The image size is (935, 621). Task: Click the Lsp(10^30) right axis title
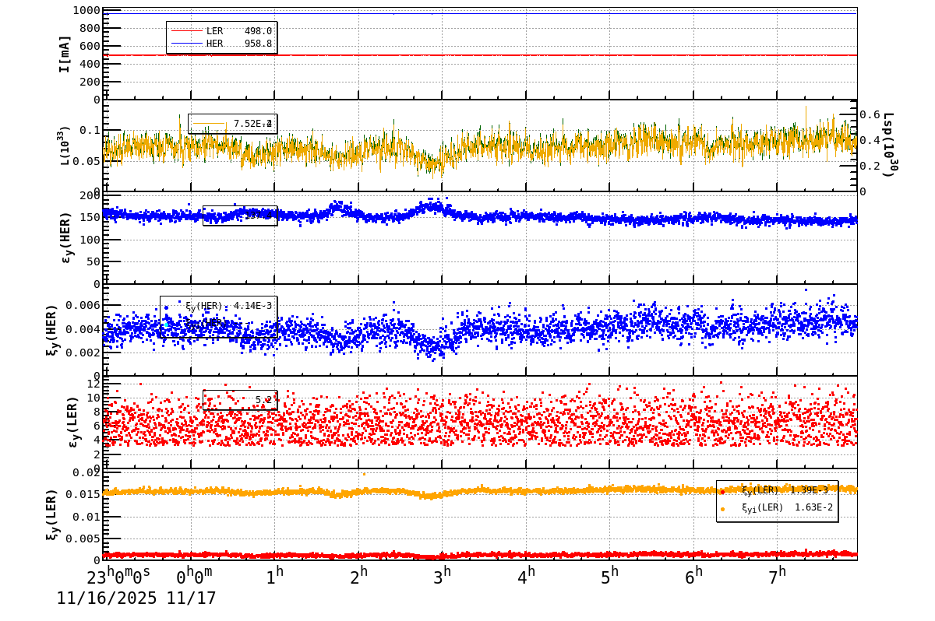[x=887, y=144]
